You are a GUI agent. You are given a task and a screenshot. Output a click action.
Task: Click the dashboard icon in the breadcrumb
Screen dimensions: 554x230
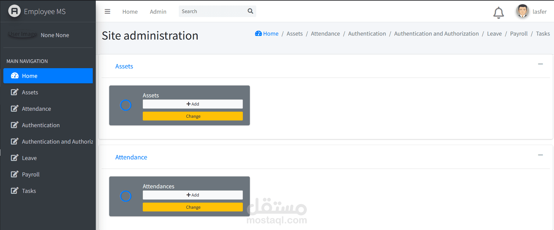[x=258, y=33]
